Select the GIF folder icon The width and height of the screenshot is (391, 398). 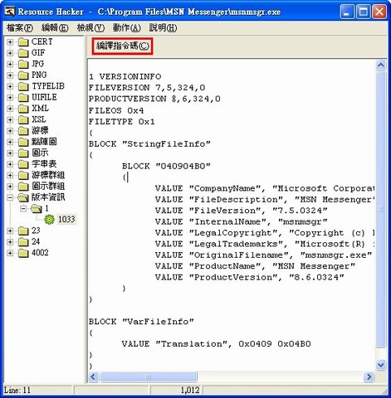pyautogui.click(x=23, y=53)
